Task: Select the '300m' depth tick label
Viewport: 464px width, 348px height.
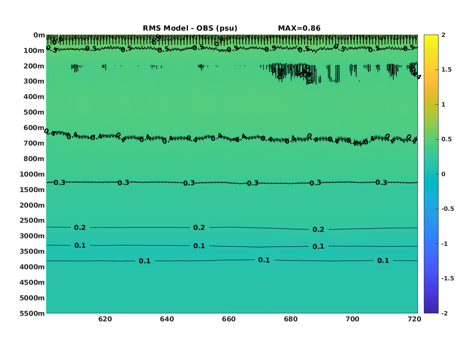Action: coord(34,82)
